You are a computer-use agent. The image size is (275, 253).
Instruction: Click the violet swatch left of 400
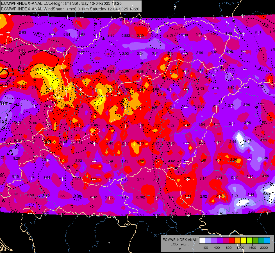(214, 241)
